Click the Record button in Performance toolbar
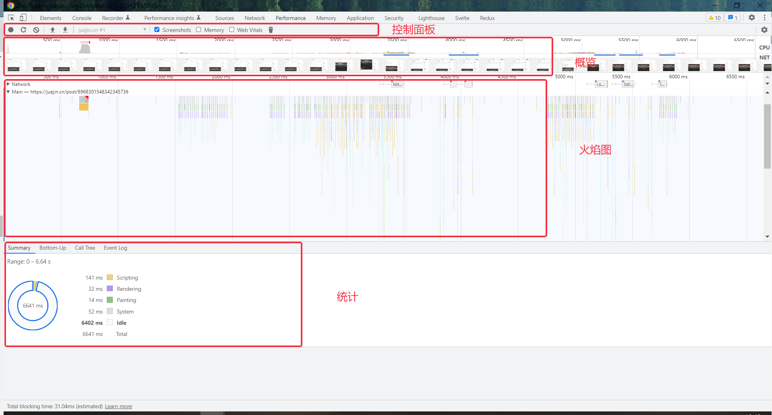The image size is (772, 415). coord(11,30)
